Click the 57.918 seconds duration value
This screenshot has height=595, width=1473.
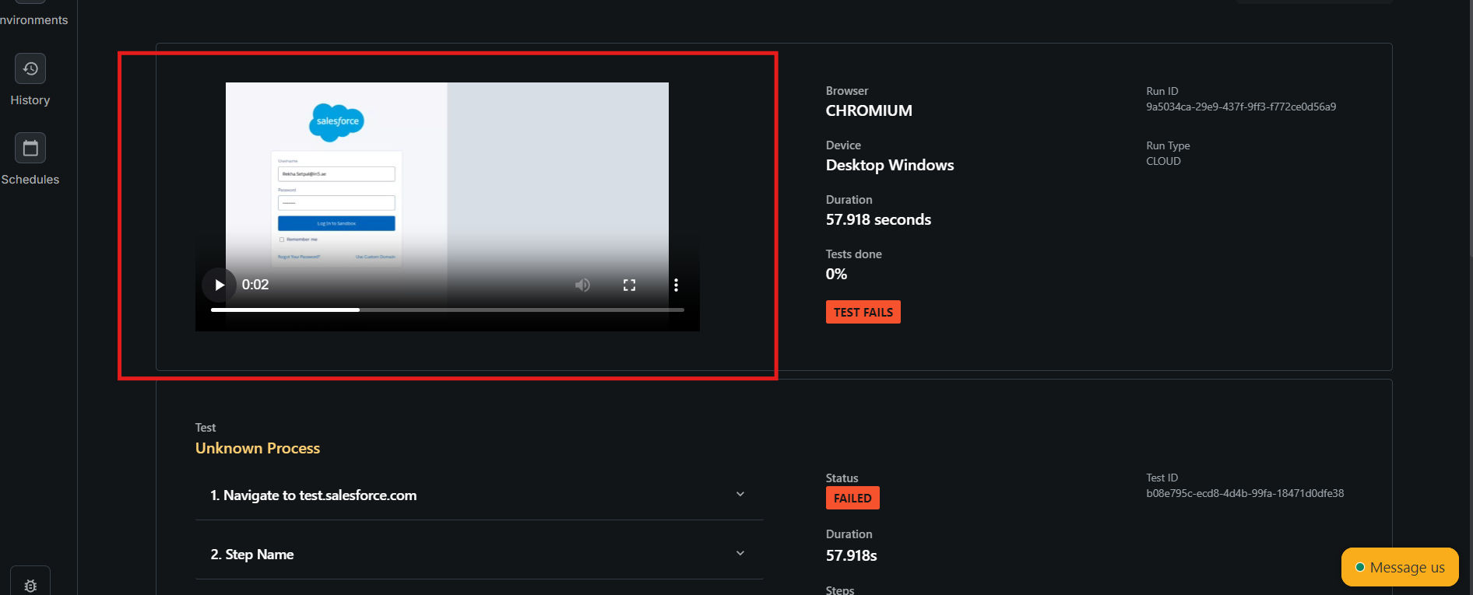(x=878, y=219)
